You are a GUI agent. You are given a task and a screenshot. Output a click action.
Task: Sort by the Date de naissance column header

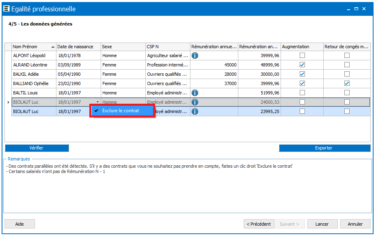(x=78, y=47)
